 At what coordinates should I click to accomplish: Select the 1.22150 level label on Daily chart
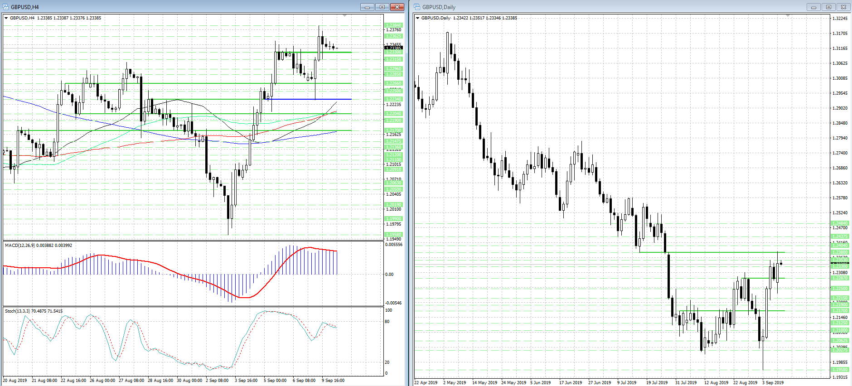pyautogui.click(x=840, y=298)
